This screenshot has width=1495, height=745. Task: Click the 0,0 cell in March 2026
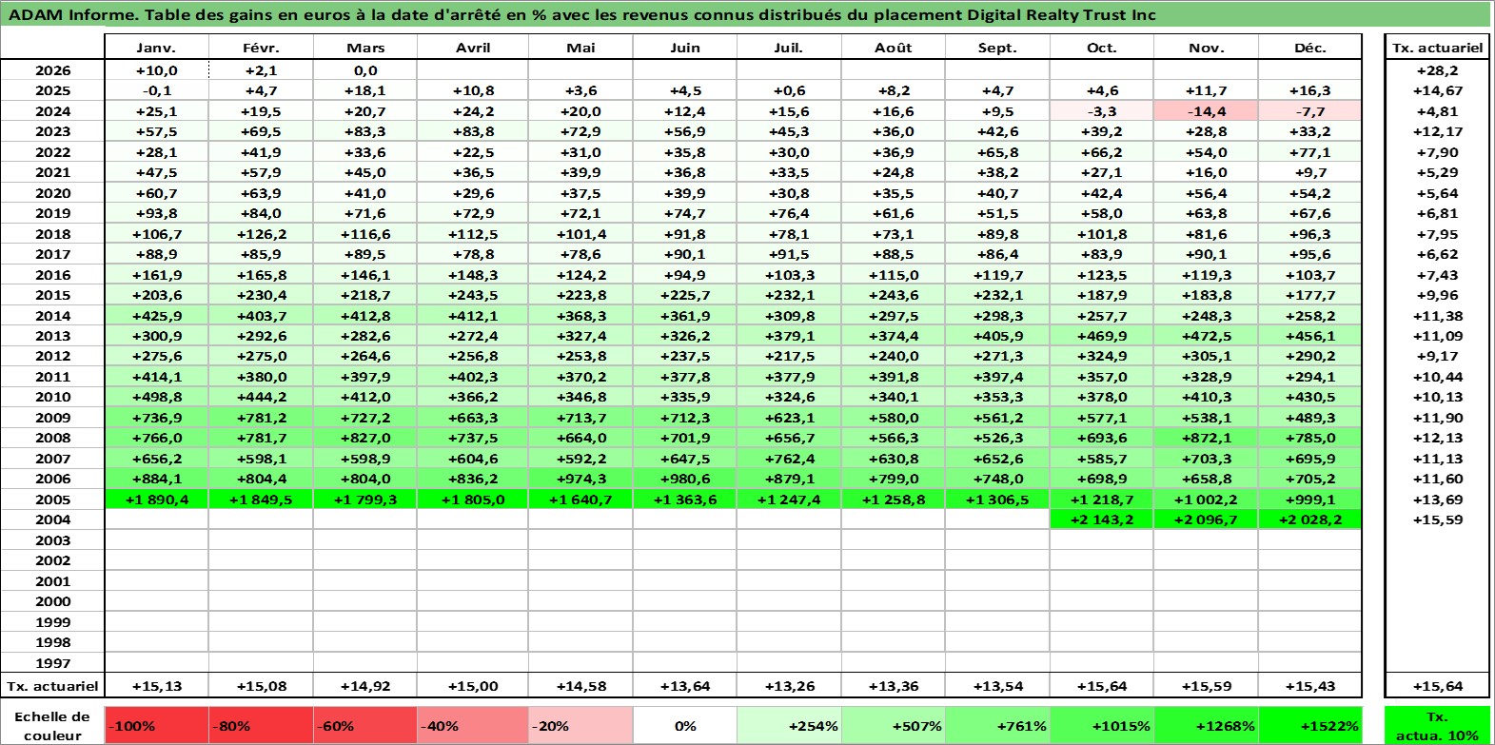pyautogui.click(x=364, y=70)
